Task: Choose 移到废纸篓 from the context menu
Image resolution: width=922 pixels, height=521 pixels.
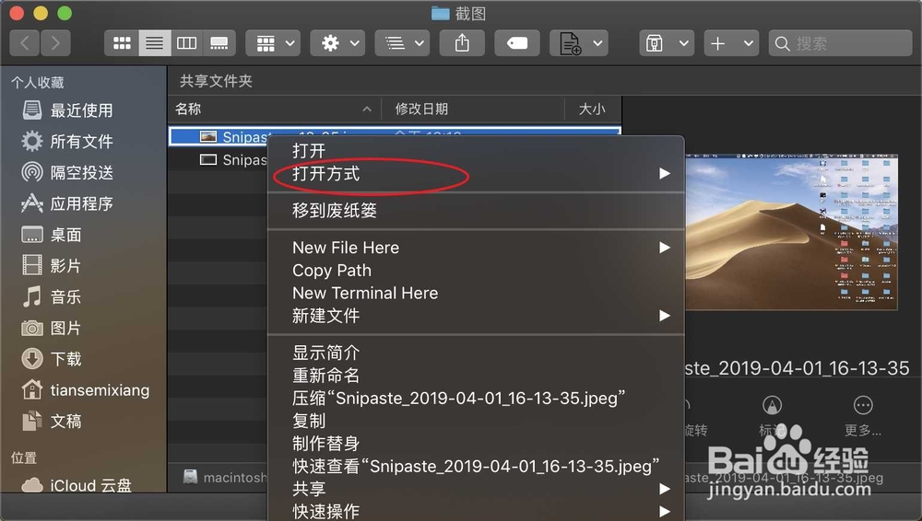Action: coord(477,210)
